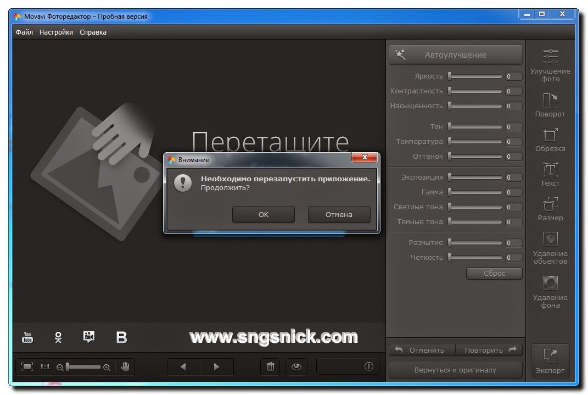Image resolution: width=588 pixels, height=395 pixels.
Task: Click the Оттенок slider
Action: click(475, 157)
